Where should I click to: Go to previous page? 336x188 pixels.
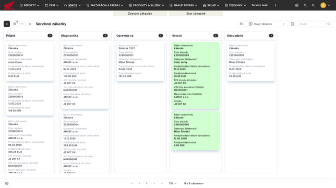140,183
